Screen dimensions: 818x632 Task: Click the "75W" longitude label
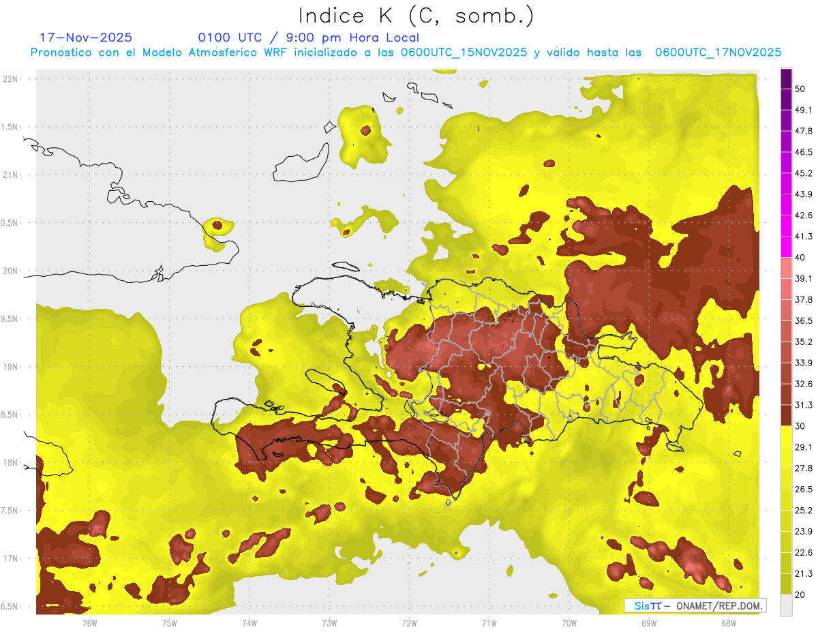[x=170, y=623]
